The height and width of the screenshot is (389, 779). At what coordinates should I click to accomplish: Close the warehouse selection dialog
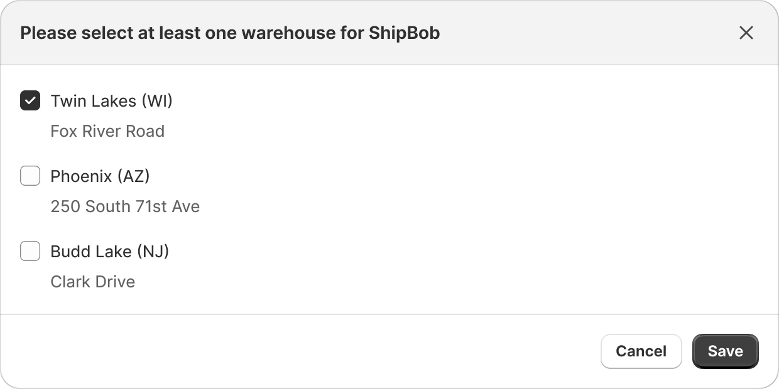coord(746,33)
